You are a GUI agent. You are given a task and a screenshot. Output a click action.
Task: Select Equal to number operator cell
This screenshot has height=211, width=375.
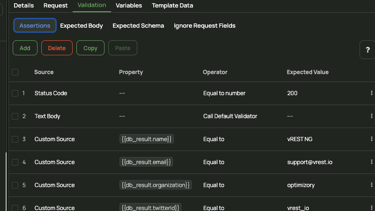pos(225,93)
